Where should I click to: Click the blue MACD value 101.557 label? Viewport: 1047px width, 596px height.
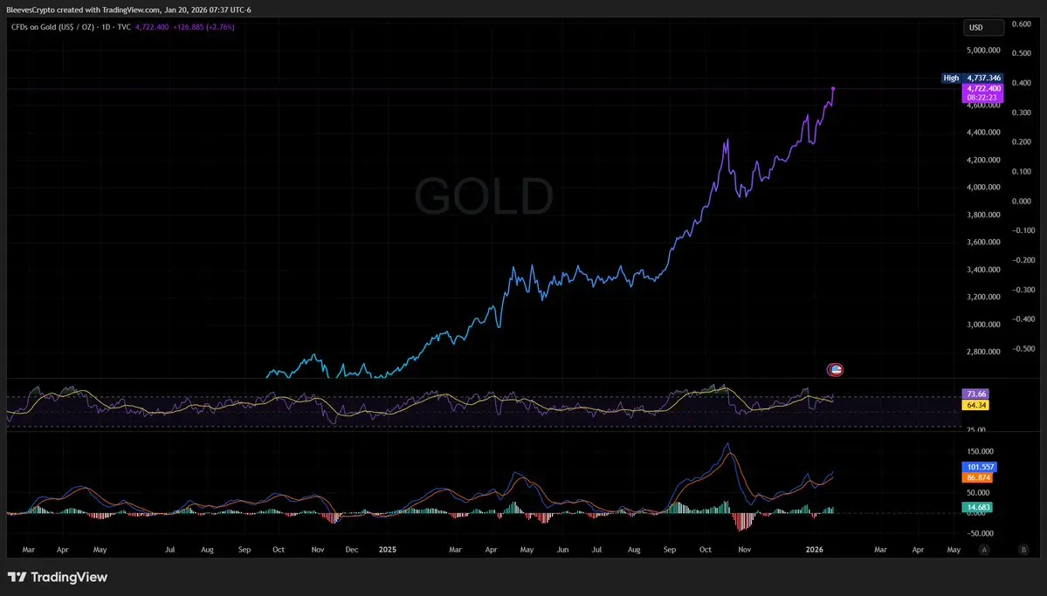(979, 467)
